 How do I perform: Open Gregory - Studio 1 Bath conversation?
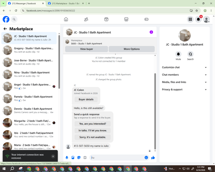[29, 50]
